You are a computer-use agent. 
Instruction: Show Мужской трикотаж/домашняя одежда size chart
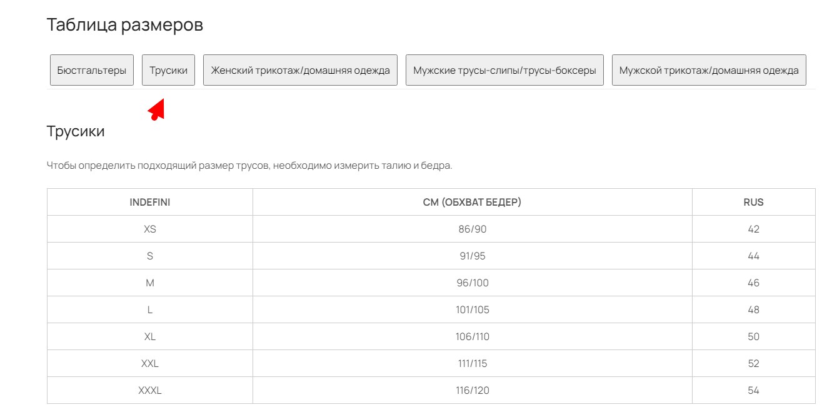pyautogui.click(x=709, y=70)
